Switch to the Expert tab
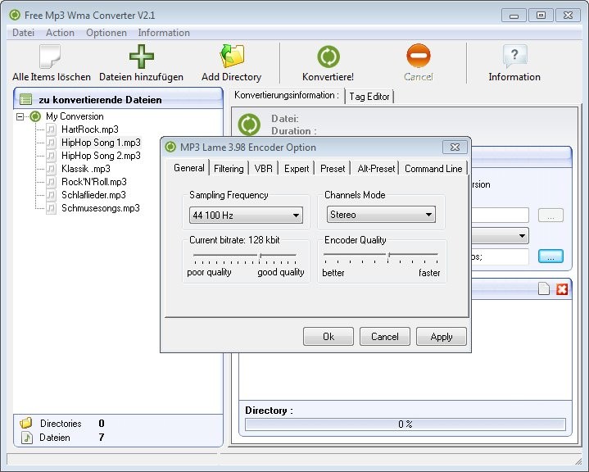 point(297,169)
